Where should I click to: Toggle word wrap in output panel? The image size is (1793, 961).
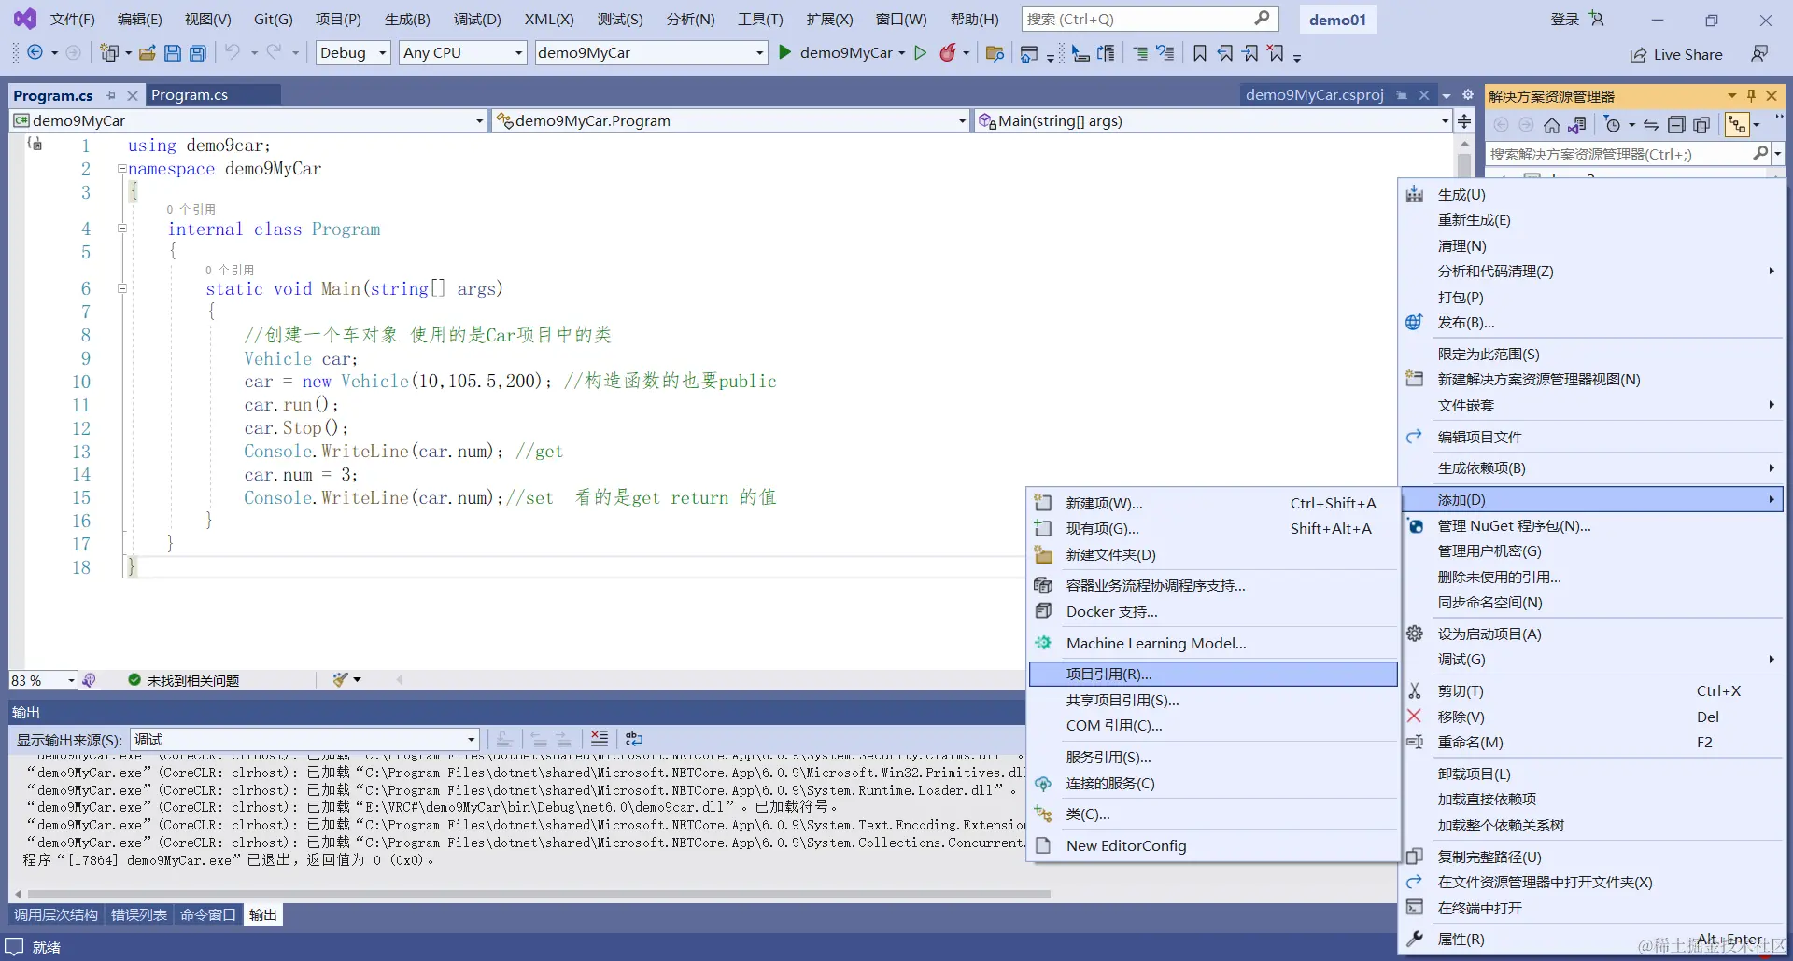tap(634, 739)
